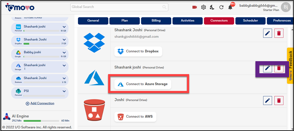The width and height of the screenshot is (294, 131).
Task: Switch to the General tab
Action: [93, 20]
